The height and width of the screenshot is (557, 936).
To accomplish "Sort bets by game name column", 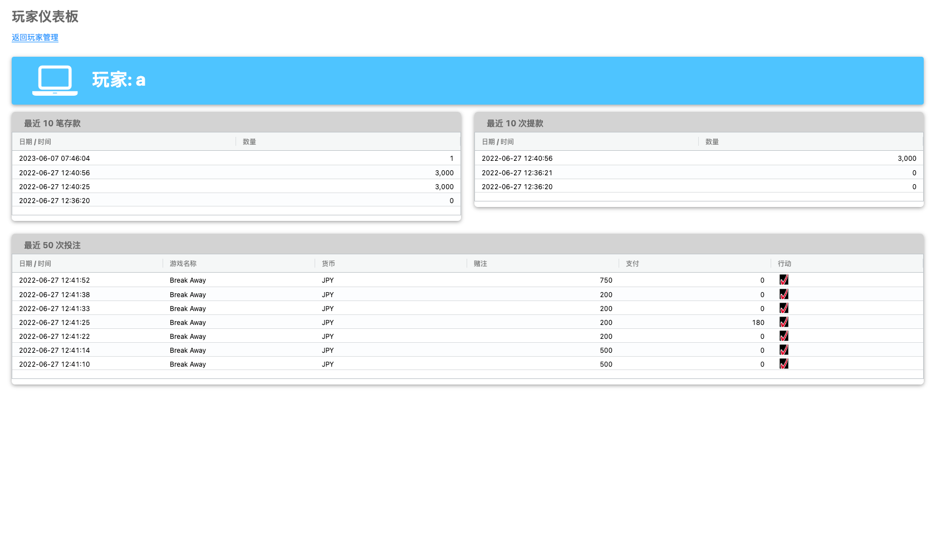I will (x=183, y=264).
